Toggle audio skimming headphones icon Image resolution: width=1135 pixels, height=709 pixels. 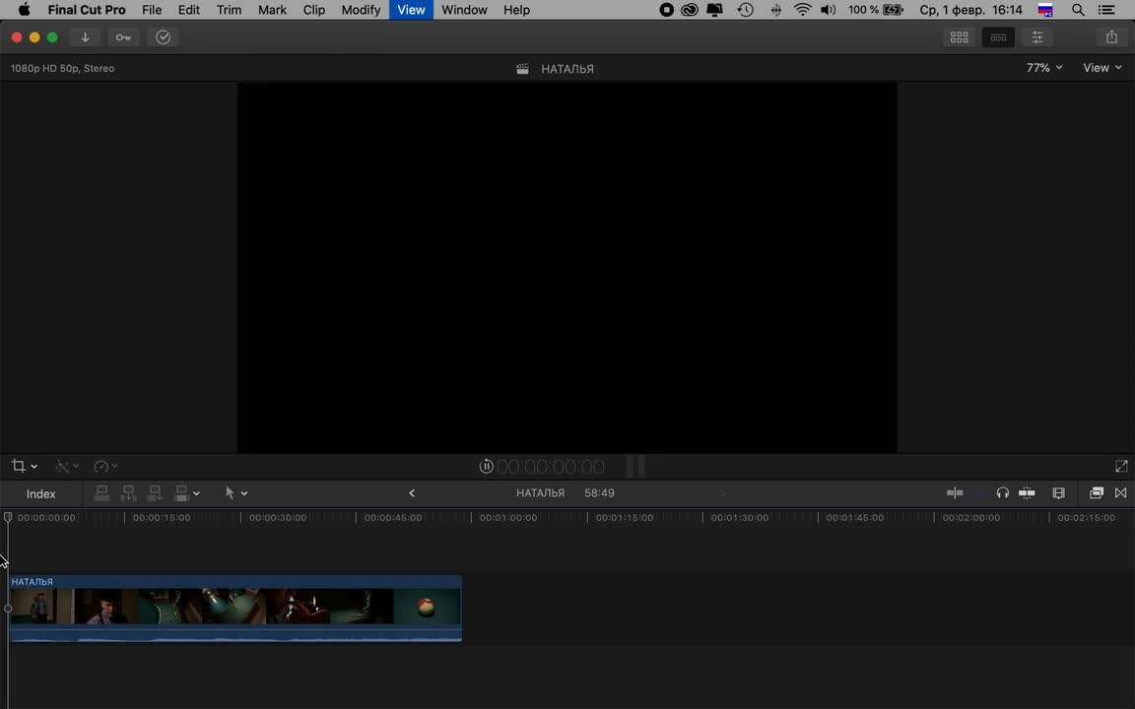click(x=1002, y=493)
